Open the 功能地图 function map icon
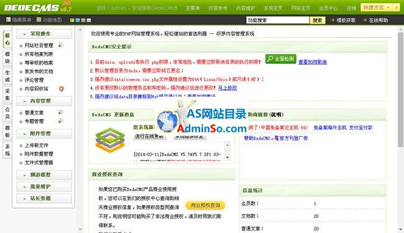Screen dimensions: 404x233 [39, 20]
